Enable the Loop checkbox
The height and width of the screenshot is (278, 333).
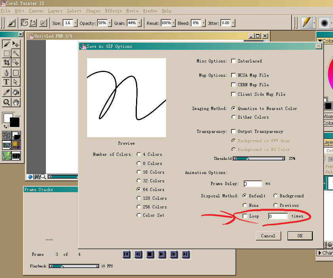pyautogui.click(x=245, y=216)
